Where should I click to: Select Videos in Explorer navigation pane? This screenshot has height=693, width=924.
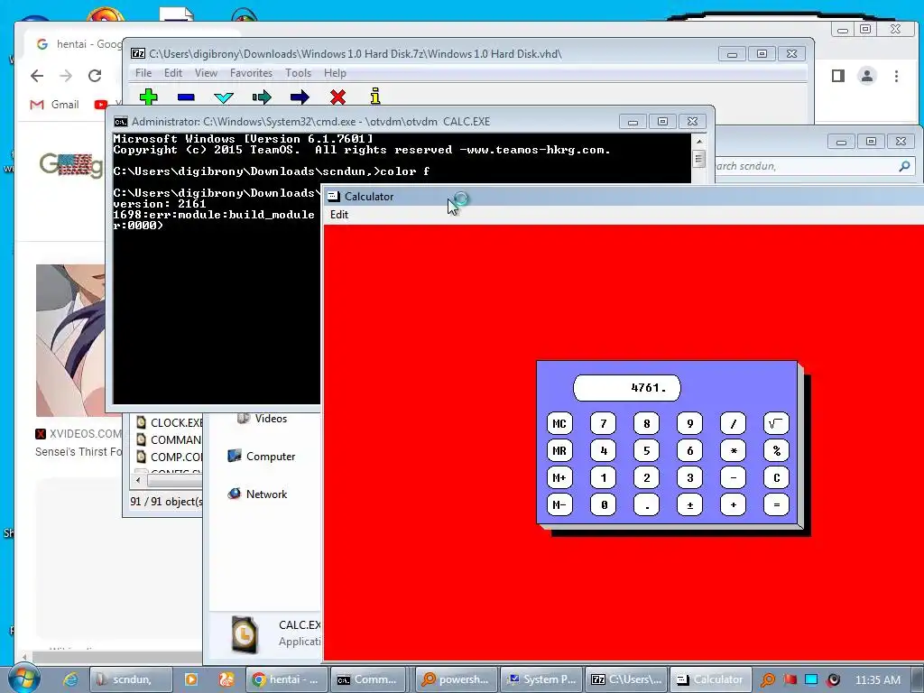pyautogui.click(x=262, y=419)
